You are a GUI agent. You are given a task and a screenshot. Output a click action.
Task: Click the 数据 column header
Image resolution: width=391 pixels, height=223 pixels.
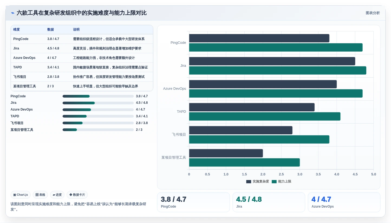pyautogui.click(x=51, y=30)
